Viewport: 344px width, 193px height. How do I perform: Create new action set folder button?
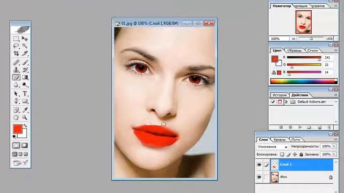(x=309, y=127)
